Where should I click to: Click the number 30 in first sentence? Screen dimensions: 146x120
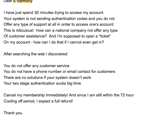coord(36,13)
